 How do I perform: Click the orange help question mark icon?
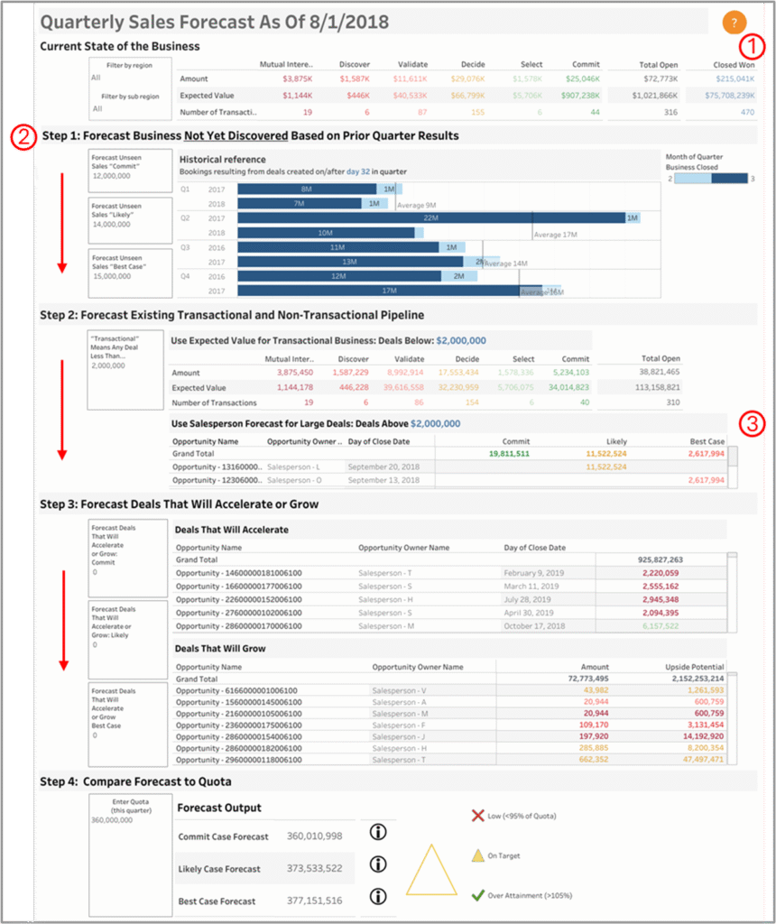pyautogui.click(x=735, y=23)
